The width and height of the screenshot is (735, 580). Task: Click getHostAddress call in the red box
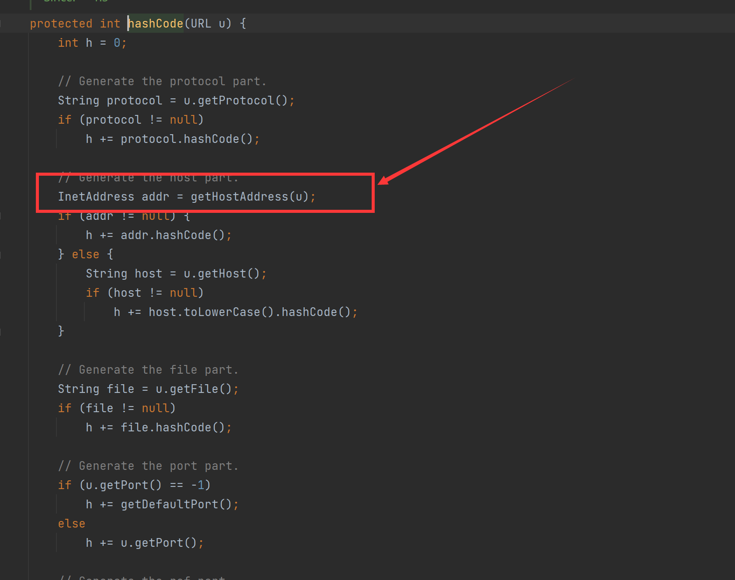(x=239, y=197)
